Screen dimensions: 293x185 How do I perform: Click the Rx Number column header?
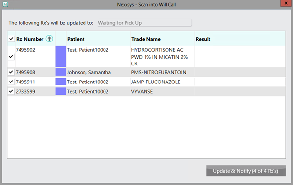[30, 39]
